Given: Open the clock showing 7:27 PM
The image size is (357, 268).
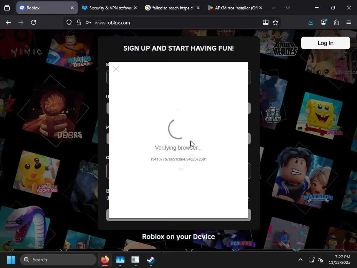Looking at the screenshot, I should [339, 260].
